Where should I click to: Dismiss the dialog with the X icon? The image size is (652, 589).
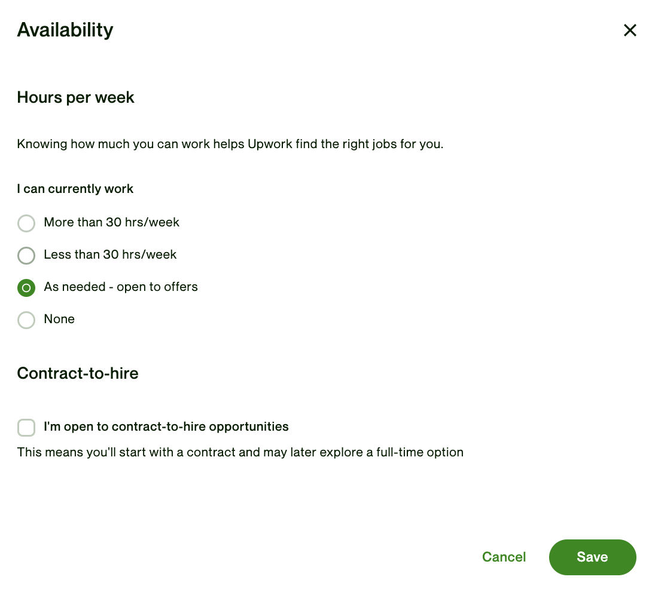pyautogui.click(x=630, y=30)
